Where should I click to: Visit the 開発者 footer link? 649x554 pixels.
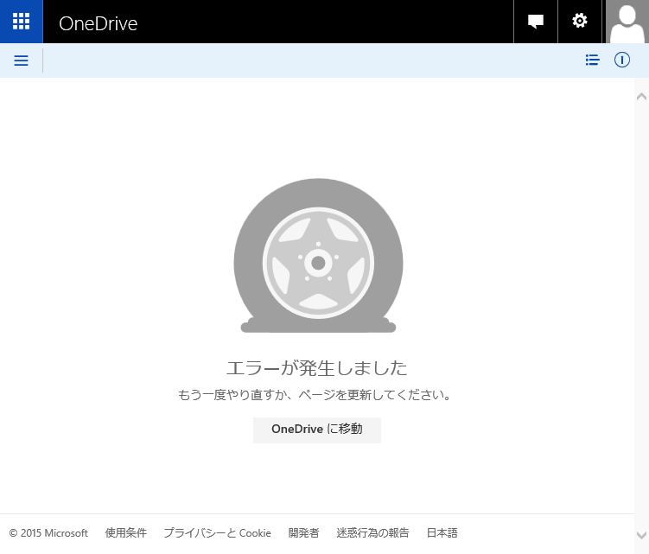click(x=303, y=533)
